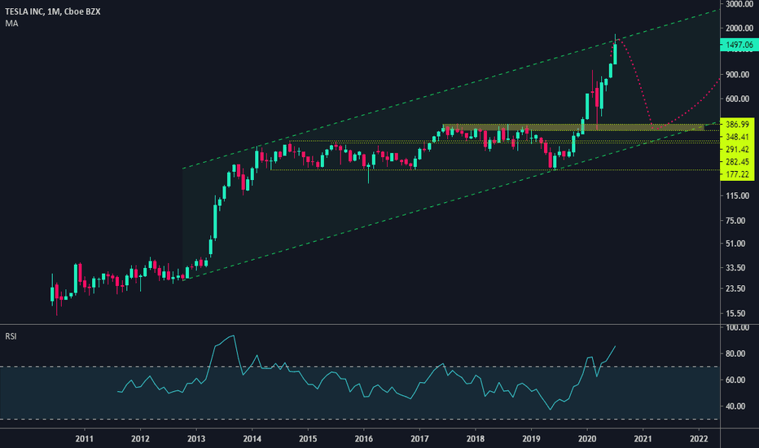
Task: Click the 3000.00 price axis label
Action: (739, 4)
